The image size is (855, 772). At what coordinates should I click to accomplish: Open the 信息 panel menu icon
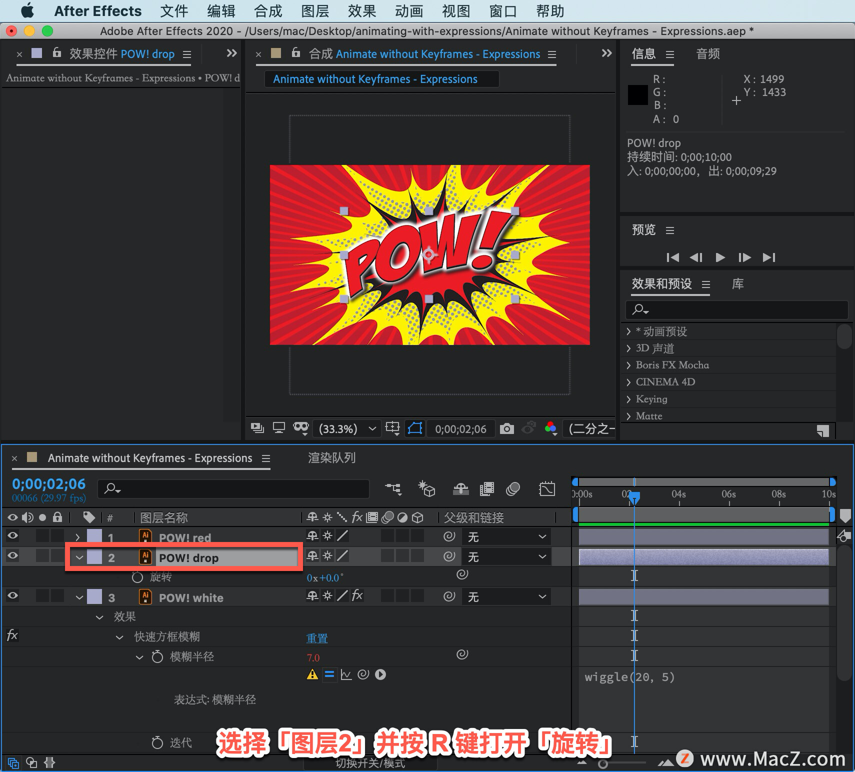670,54
